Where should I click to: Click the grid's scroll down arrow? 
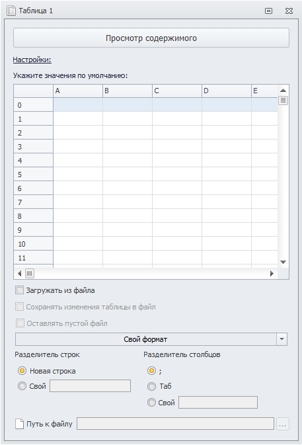point(283,262)
